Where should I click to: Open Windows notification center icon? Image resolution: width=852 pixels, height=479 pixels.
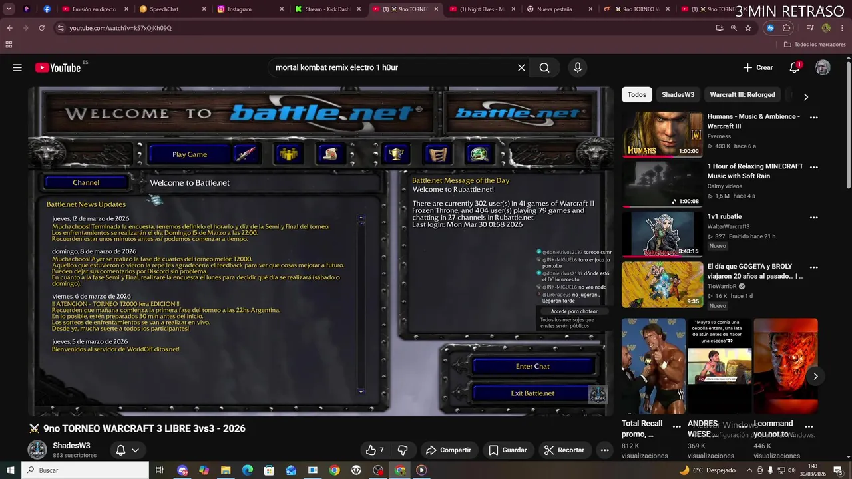pos(838,470)
